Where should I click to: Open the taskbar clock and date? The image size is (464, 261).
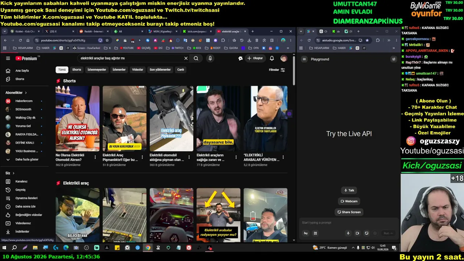coord(382,248)
